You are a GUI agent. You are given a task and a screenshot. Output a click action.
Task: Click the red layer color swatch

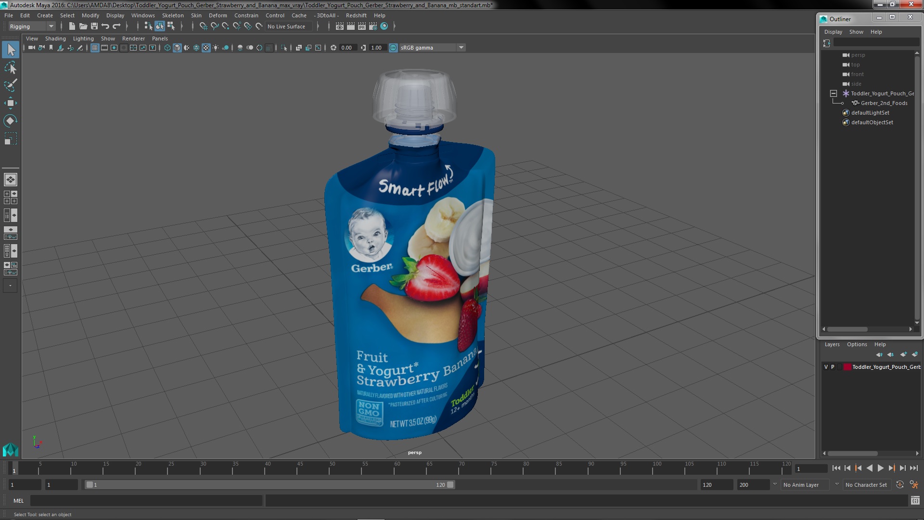847,367
